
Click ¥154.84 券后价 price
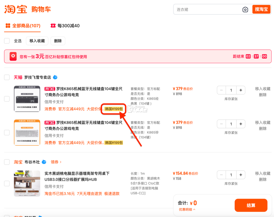(185, 173)
